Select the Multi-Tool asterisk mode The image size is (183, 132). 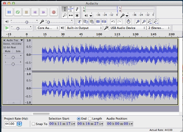pos(77,15)
